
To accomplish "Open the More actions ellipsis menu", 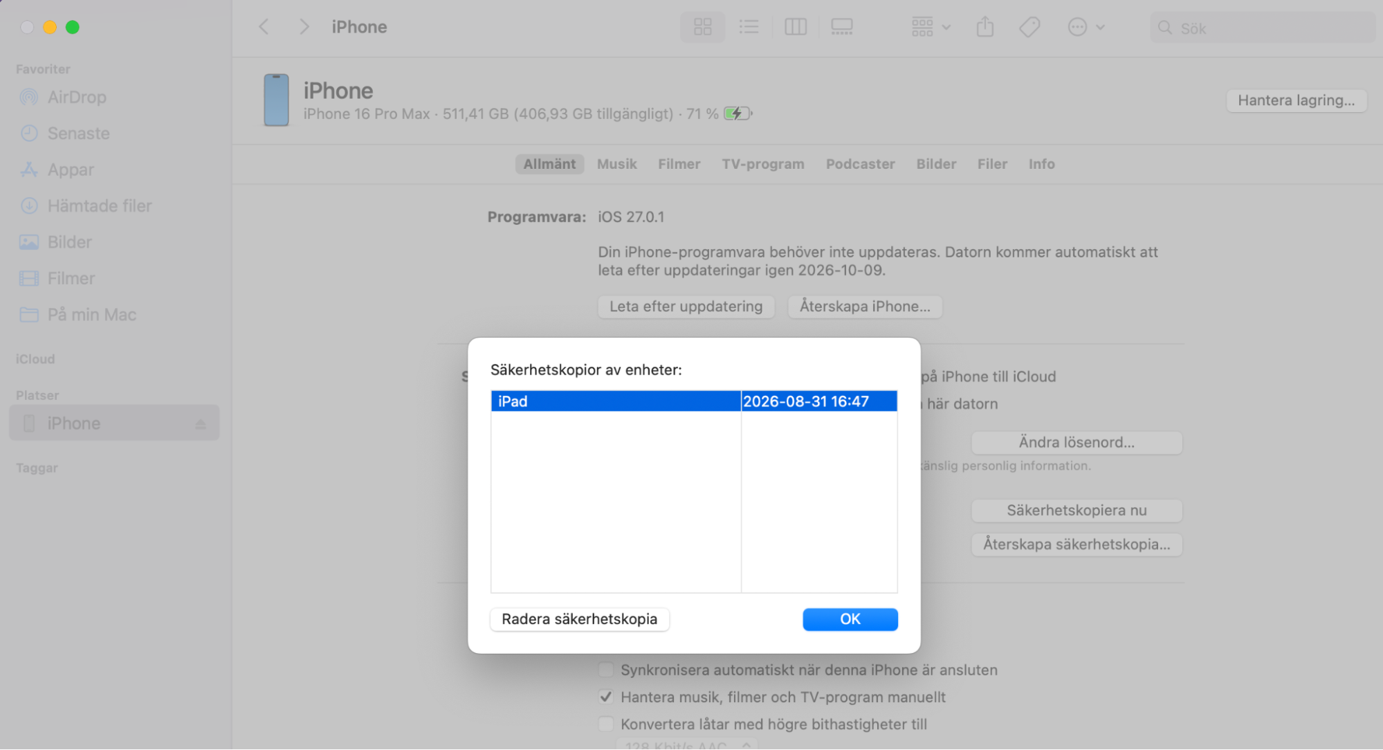I will click(1086, 27).
